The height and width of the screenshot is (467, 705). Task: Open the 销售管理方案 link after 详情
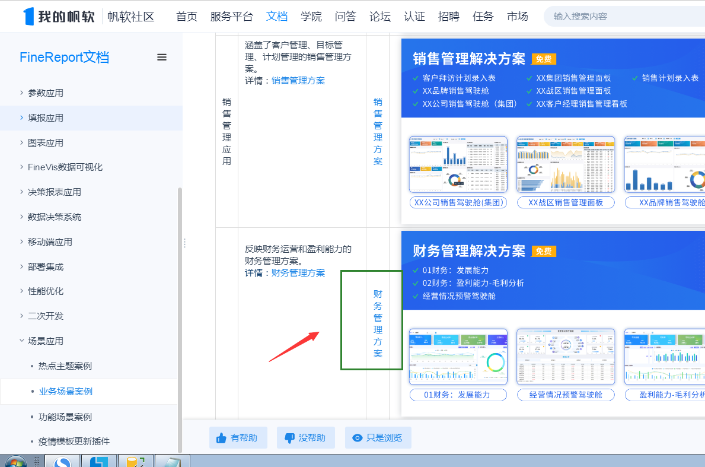point(298,81)
